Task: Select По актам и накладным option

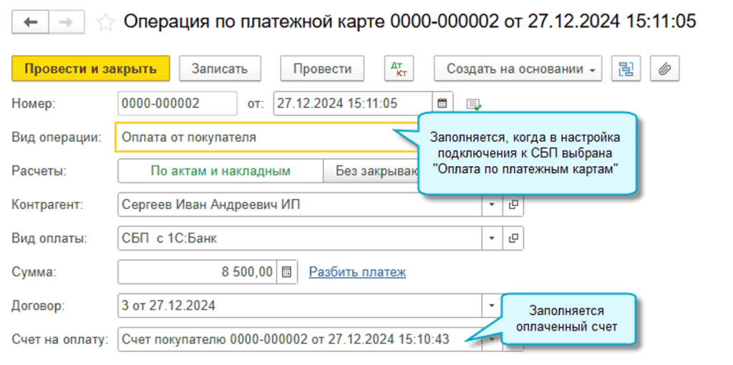Action: (x=220, y=171)
